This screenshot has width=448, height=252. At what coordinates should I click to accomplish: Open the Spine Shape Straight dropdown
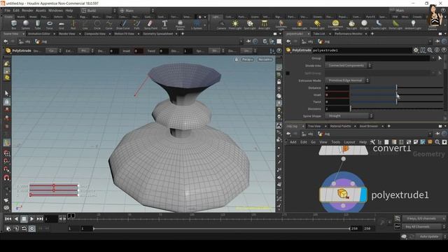click(x=349, y=116)
